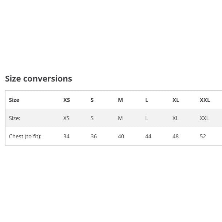Select the bold L column header
This screenshot has width=222, height=222.
point(147,100)
